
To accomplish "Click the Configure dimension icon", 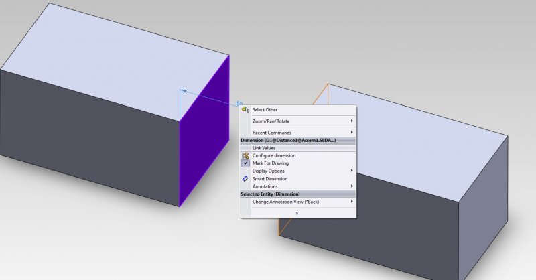I will 245,155.
